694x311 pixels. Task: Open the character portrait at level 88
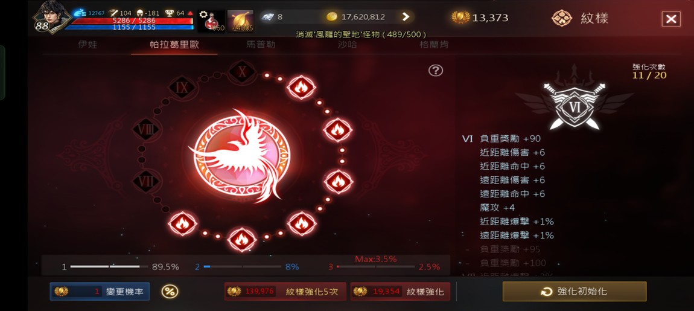tap(52, 17)
